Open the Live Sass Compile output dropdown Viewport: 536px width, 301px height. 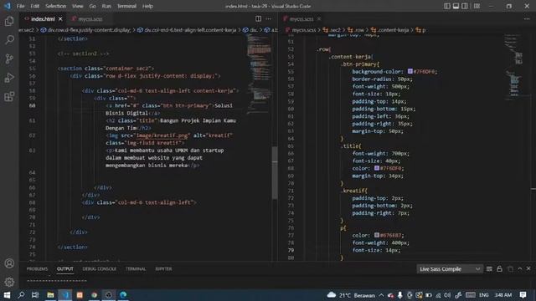coord(450,269)
